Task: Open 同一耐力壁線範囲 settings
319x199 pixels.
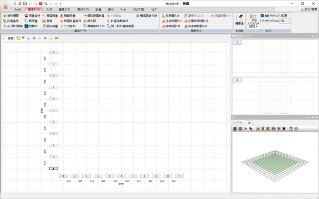Action: (x=120, y=26)
